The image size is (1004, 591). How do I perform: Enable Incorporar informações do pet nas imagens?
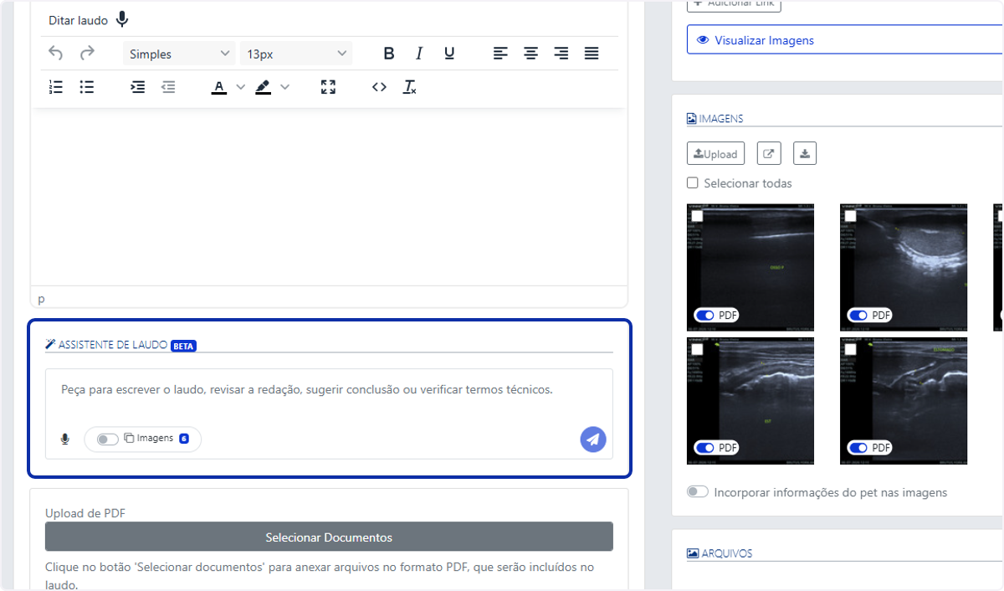(698, 491)
